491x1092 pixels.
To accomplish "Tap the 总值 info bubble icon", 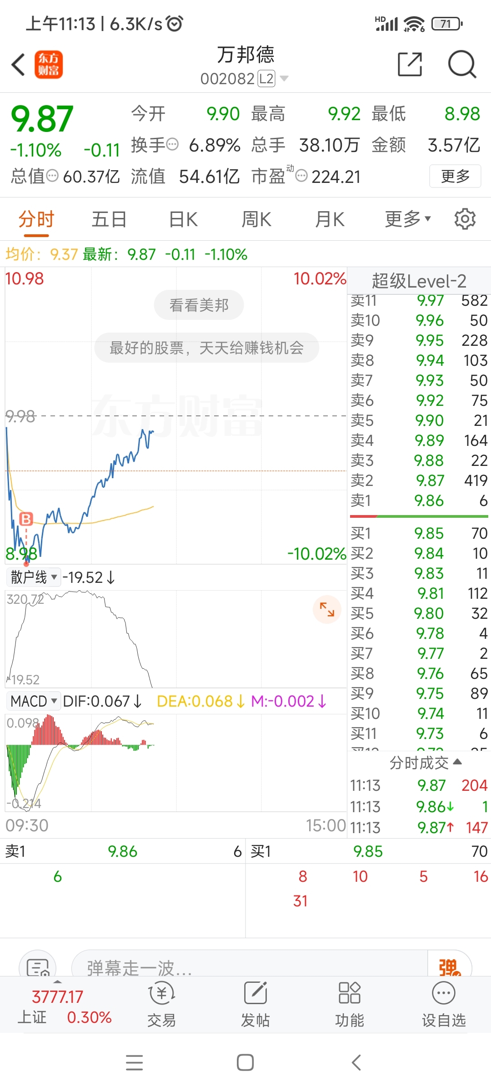I will 52,176.
